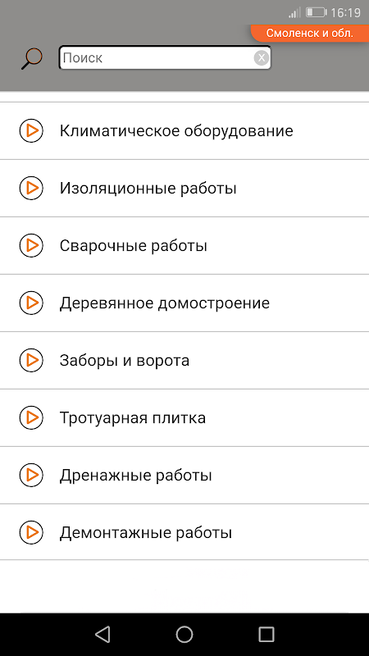This screenshot has height=656, width=369.
Task: Click arrow icon next to Демонтажные работы
Action: click(31, 532)
